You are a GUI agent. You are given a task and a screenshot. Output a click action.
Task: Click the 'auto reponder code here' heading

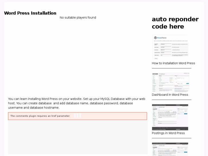pos(175,23)
